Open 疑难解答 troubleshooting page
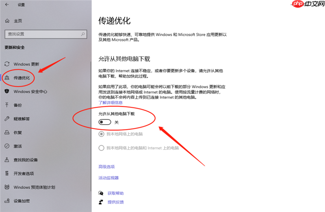Viewport: 325px width, 212px height. click(22, 119)
